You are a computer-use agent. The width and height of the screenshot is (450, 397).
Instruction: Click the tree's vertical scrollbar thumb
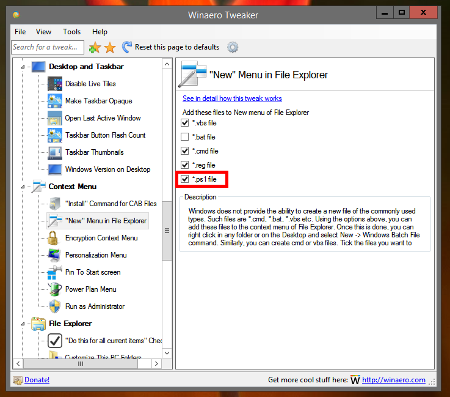(167, 231)
